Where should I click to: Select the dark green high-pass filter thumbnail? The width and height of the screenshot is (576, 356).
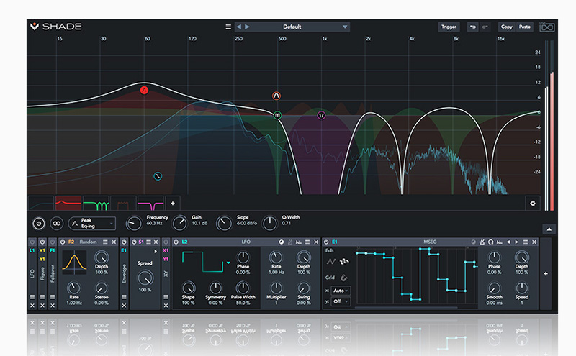coord(41,204)
